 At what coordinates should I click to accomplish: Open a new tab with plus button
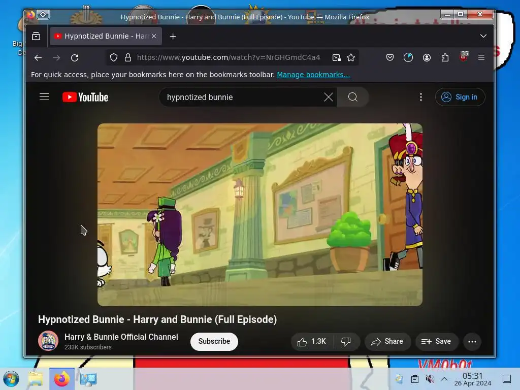pos(173,36)
